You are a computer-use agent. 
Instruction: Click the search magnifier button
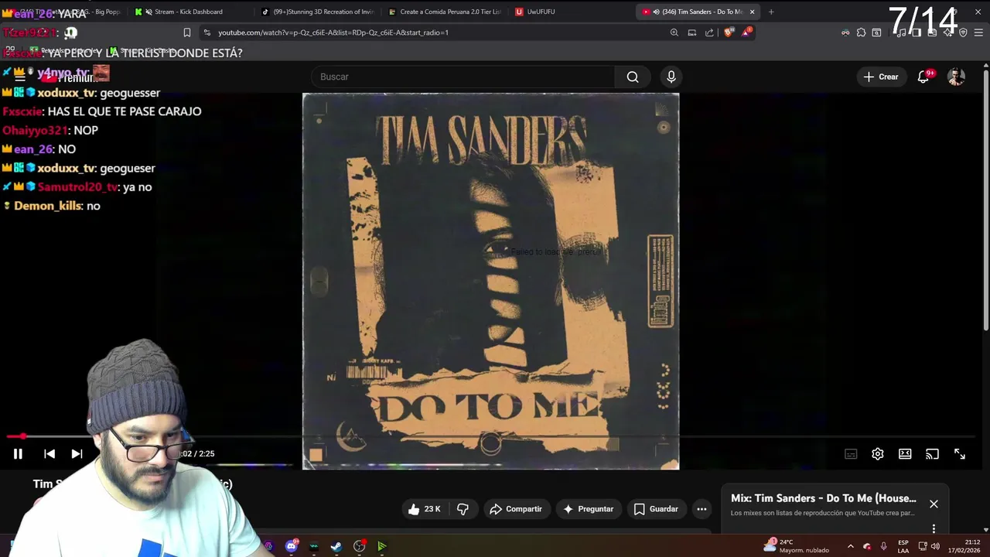[x=633, y=77]
